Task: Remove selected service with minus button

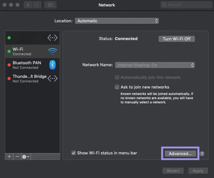Action: 17,156
